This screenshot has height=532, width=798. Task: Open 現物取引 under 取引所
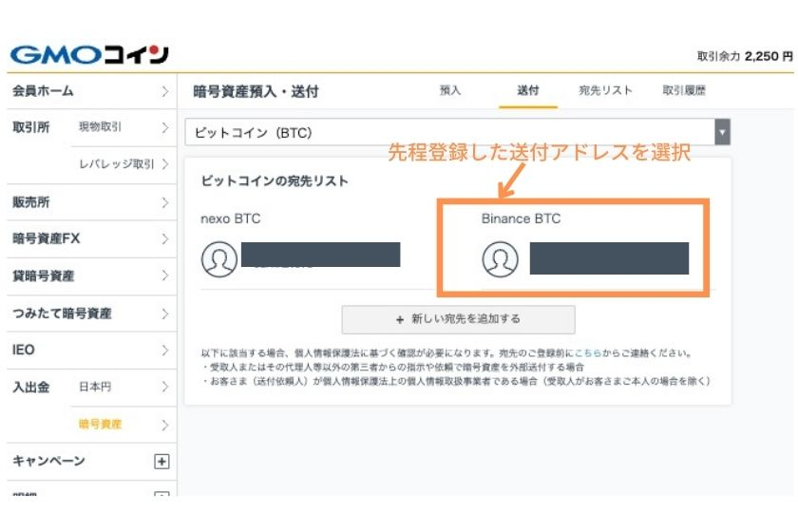click(123, 126)
